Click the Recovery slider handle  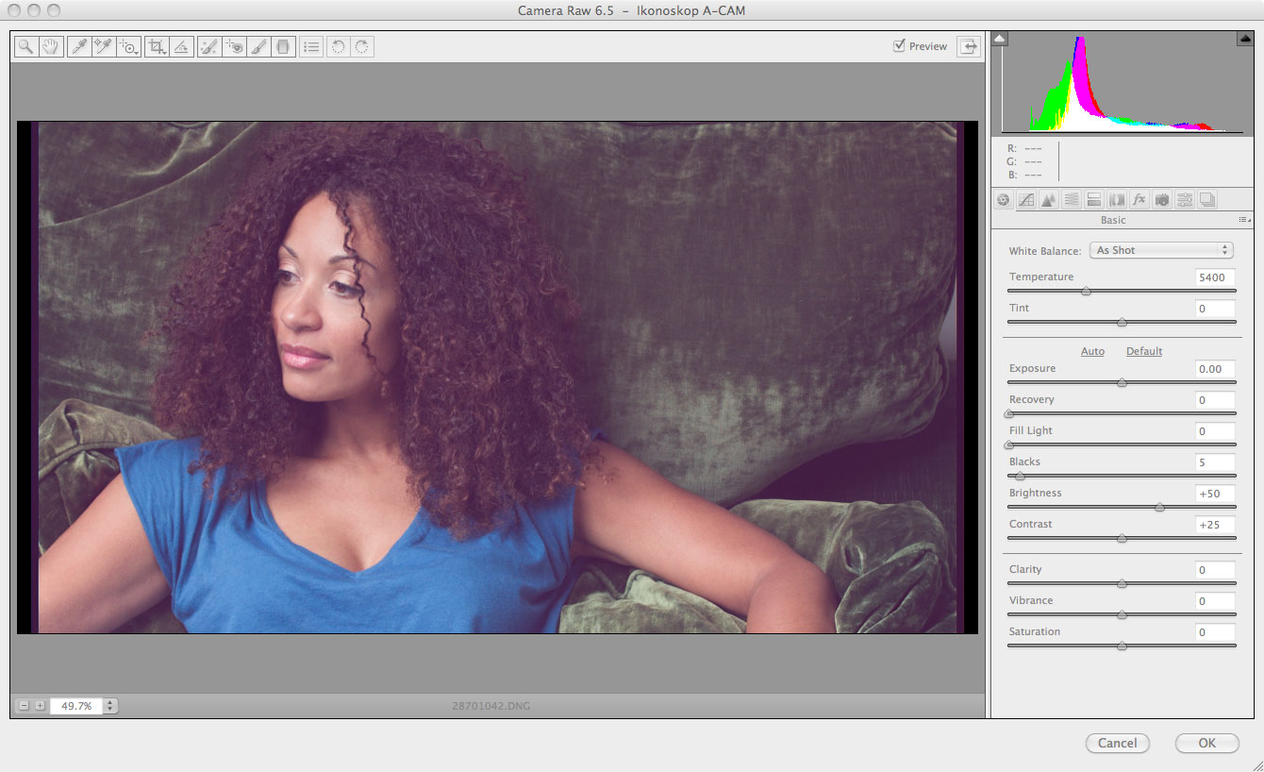[x=1008, y=413]
